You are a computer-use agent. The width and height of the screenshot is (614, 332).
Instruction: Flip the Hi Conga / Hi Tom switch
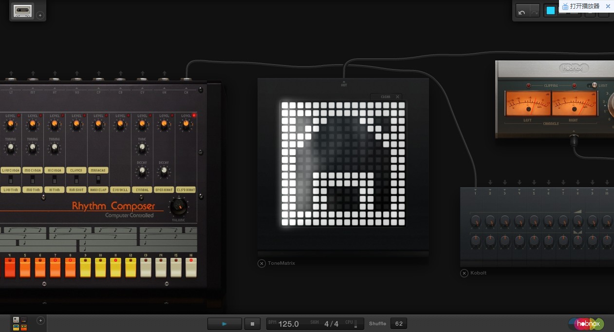tap(55, 180)
